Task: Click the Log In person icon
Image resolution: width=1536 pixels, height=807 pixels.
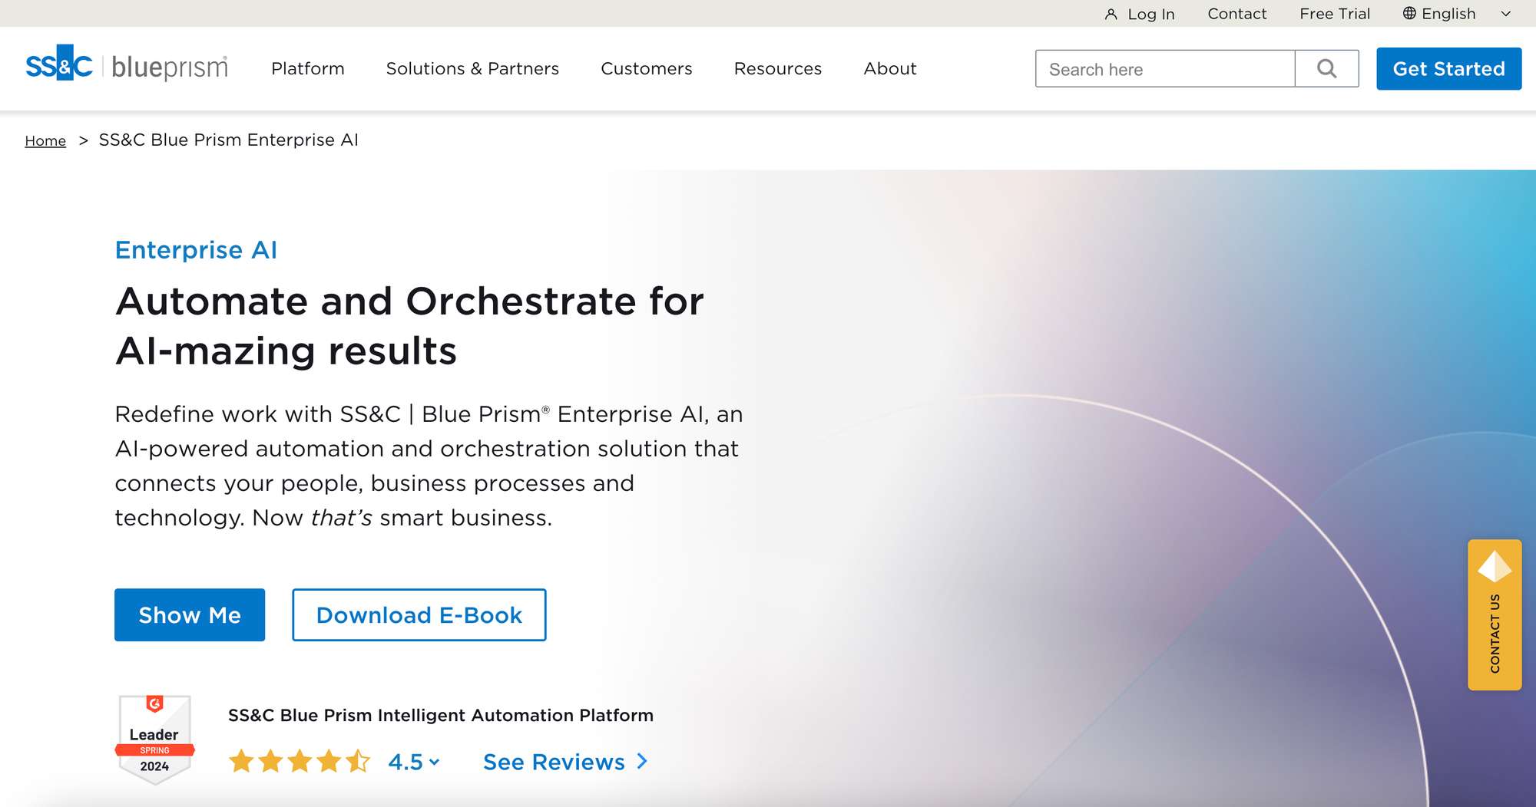Action: (1111, 14)
